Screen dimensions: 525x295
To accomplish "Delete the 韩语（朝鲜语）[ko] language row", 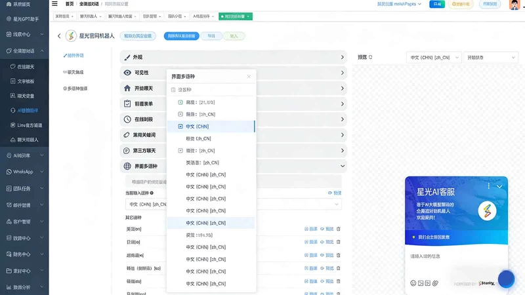I will 338,268.
